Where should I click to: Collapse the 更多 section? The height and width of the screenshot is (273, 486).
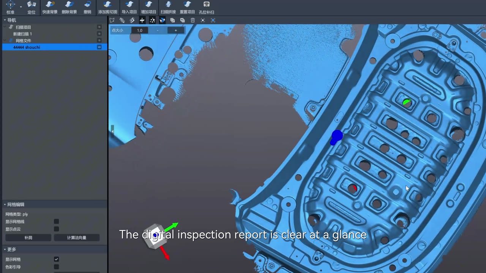(5, 249)
